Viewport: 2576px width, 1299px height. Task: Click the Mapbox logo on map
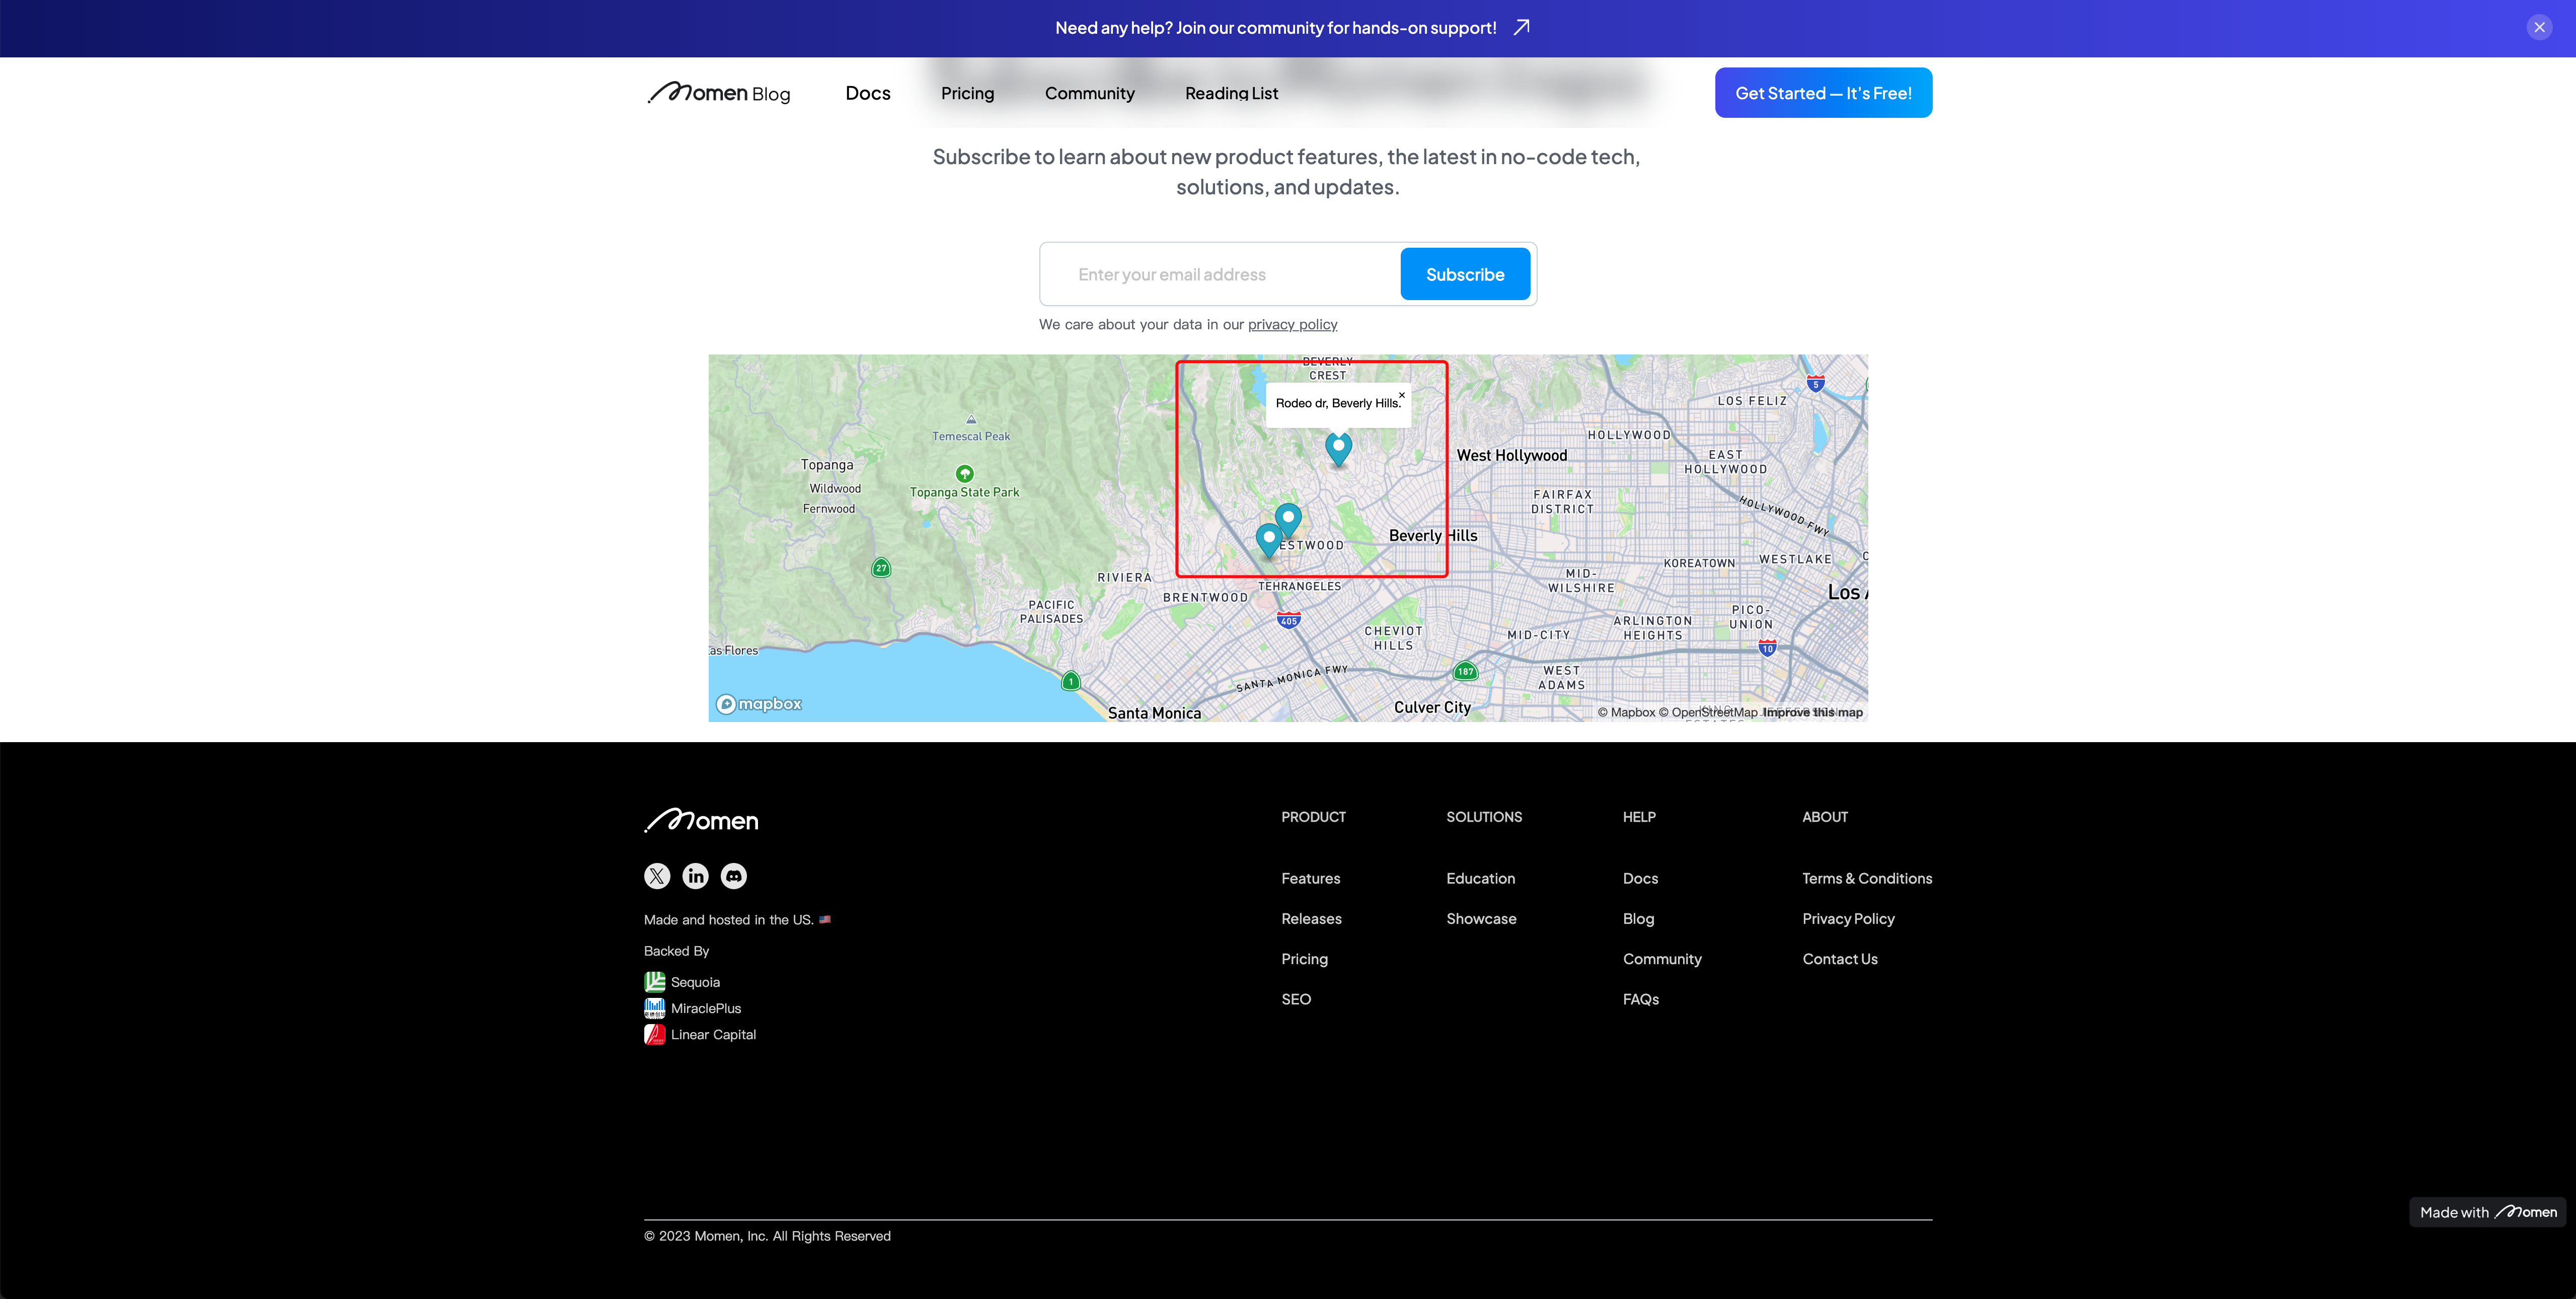click(x=759, y=704)
